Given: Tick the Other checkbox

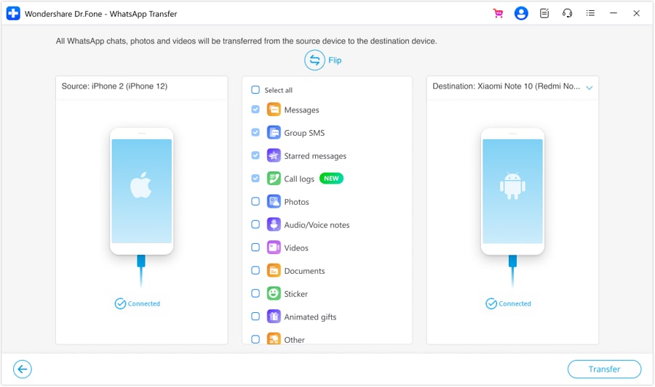Looking at the screenshot, I should pyautogui.click(x=255, y=339).
